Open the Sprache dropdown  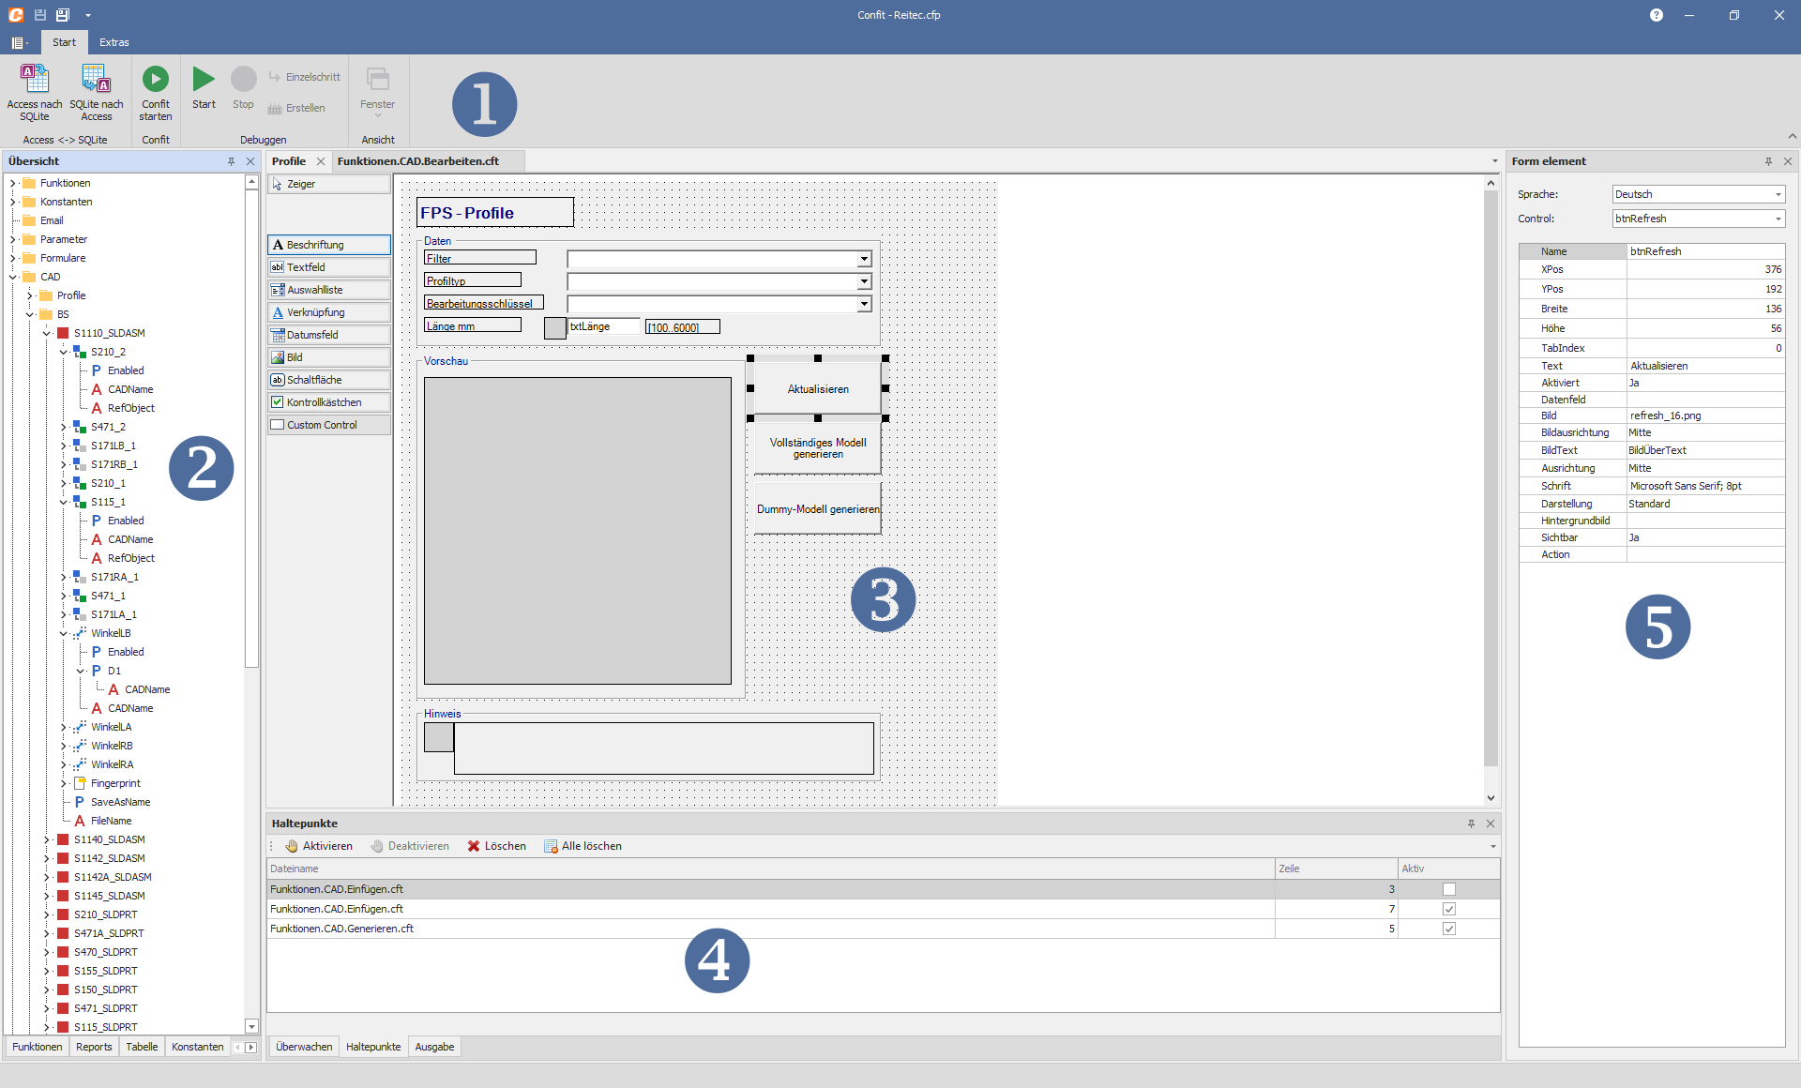[x=1778, y=194]
